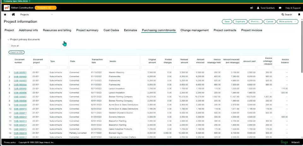303x146 pixels.
Task: Switch to the Additional info tab
Action: [28, 30]
